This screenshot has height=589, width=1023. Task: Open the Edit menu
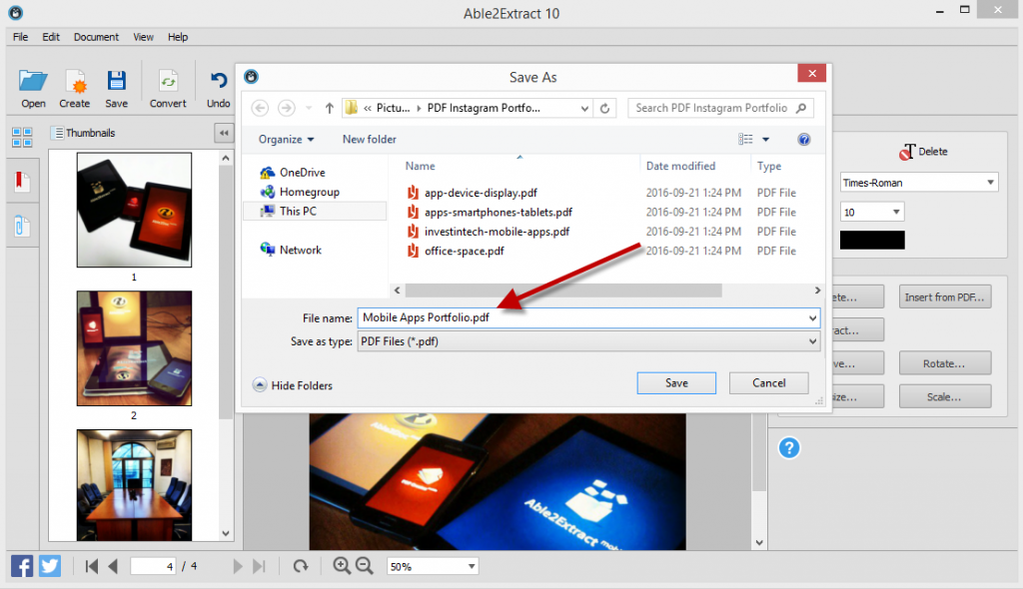[51, 37]
